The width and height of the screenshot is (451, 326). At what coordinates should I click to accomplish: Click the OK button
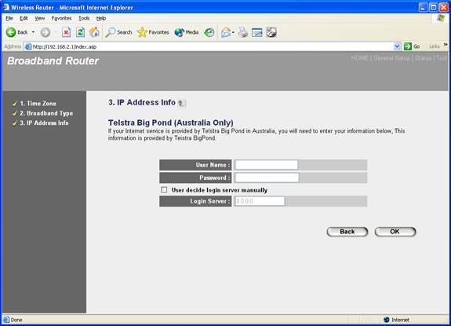click(395, 232)
